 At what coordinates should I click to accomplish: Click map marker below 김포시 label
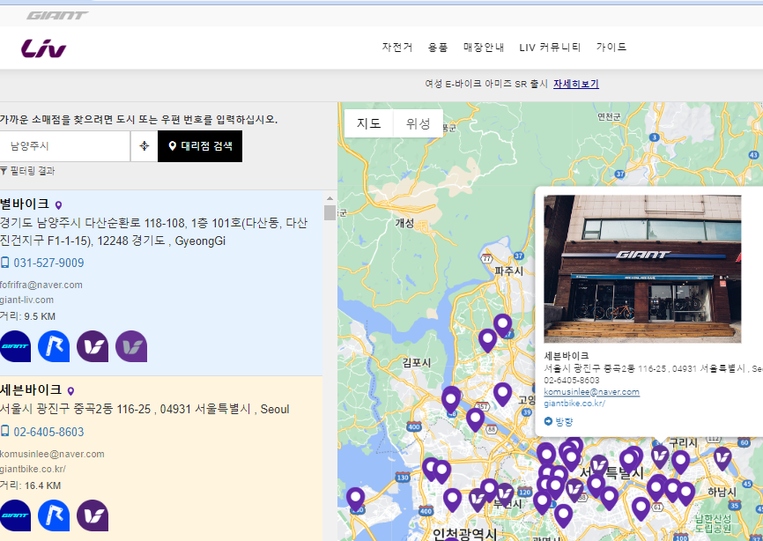450,400
